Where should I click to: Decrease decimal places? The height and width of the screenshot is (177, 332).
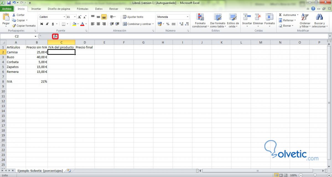click(x=187, y=24)
